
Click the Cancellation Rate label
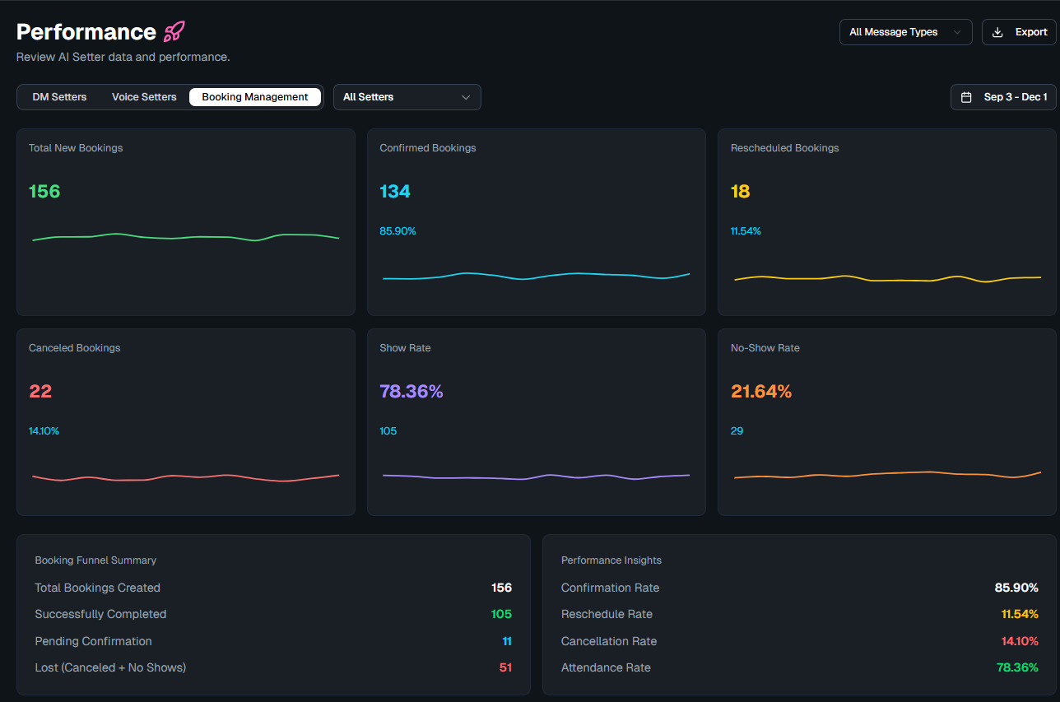(609, 641)
